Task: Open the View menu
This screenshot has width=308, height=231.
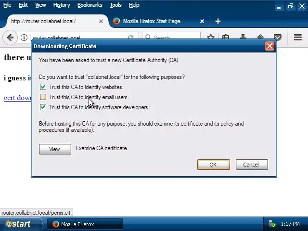Action: tap(40, 5)
